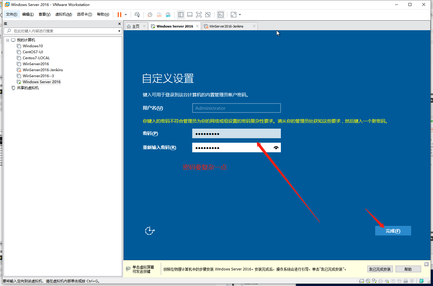
Task: Take a snapshot of this virtual machine
Action: point(150,15)
